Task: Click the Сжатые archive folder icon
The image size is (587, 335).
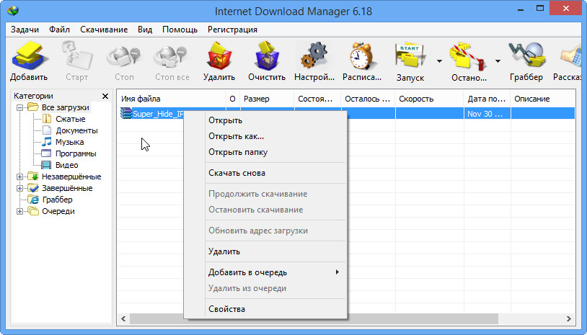Action: [x=47, y=119]
